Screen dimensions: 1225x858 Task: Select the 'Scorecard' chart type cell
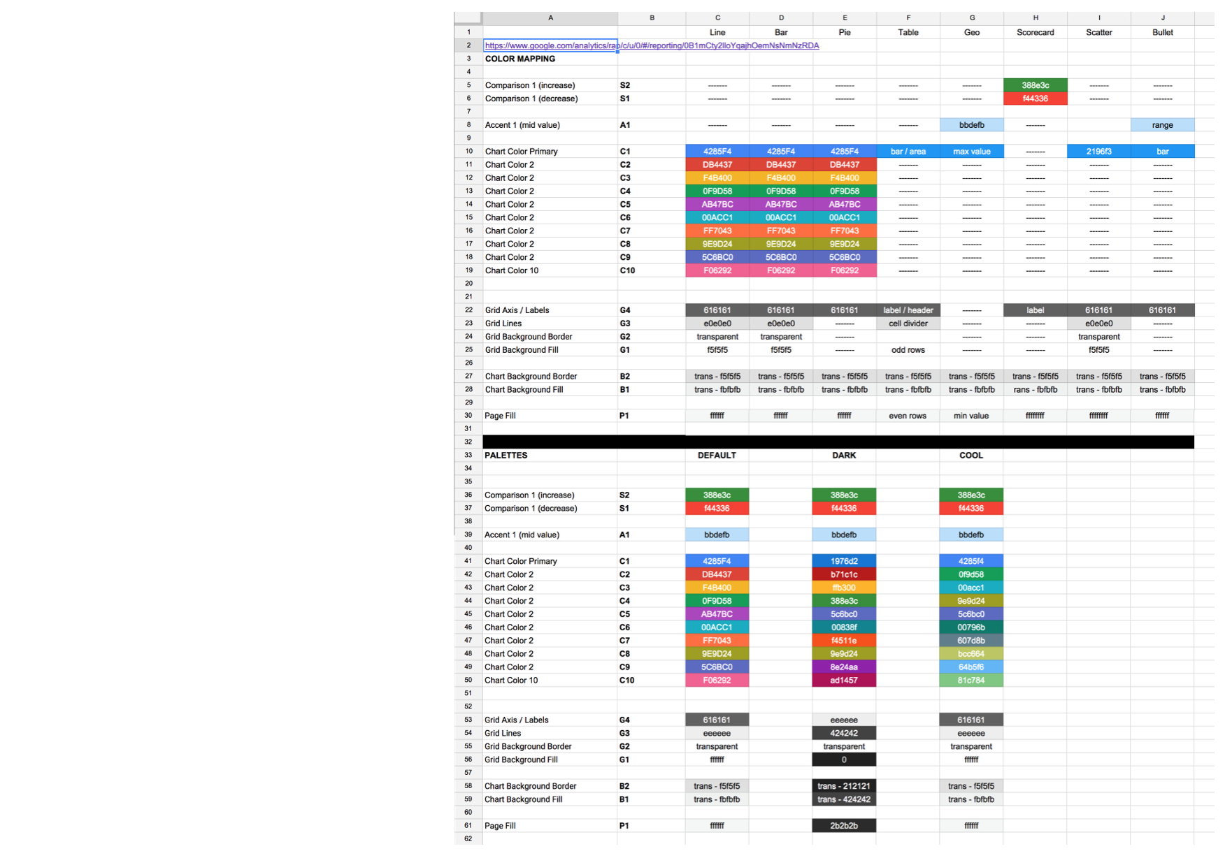1036,32
